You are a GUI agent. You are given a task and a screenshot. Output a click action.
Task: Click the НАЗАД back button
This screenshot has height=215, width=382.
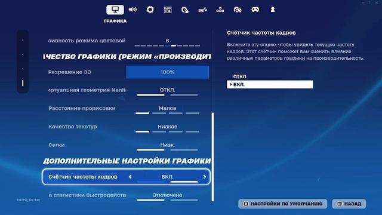click(349, 204)
